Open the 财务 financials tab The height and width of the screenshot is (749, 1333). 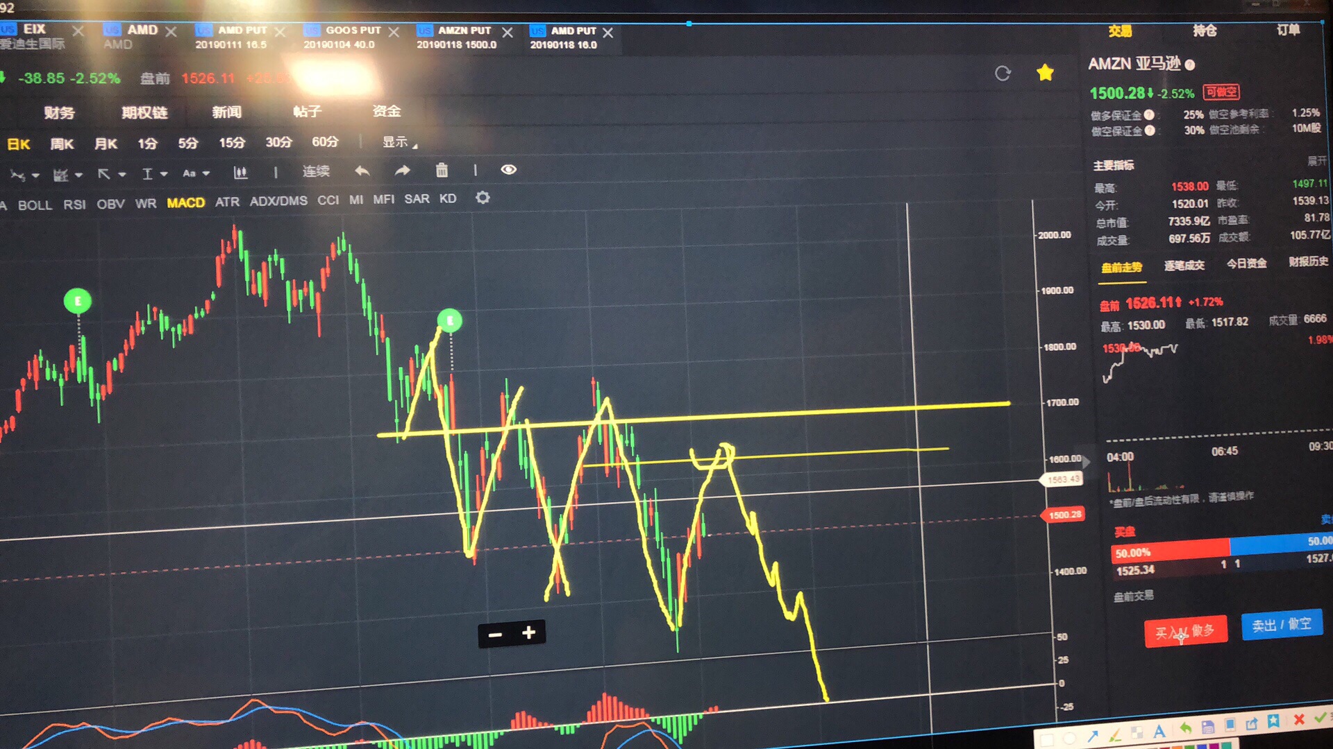pyautogui.click(x=59, y=112)
